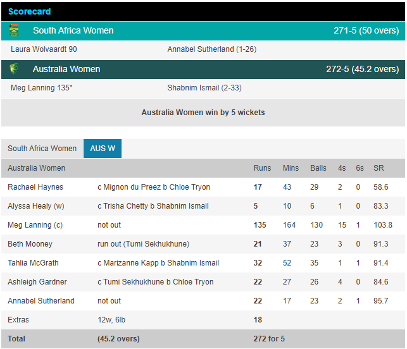
Task: Click Australia Women team name in header
Action: (x=66, y=69)
